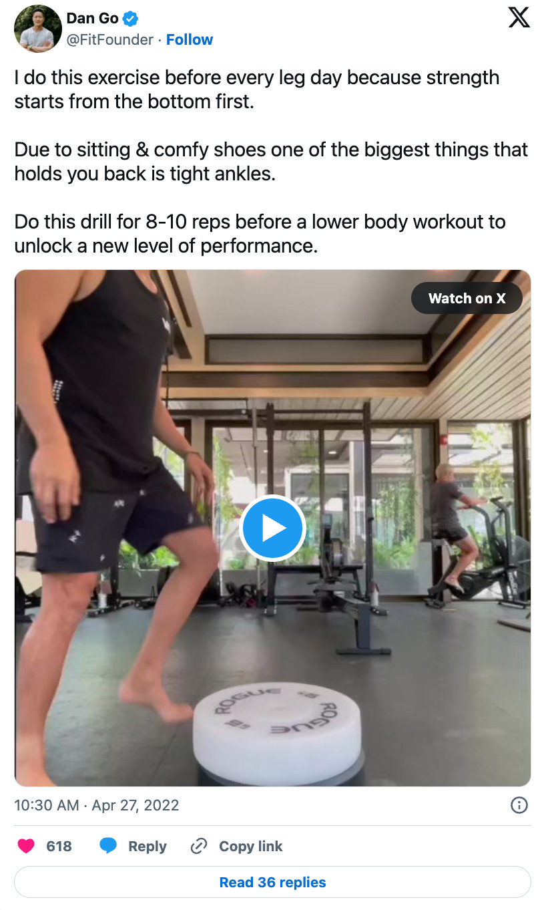Click the tweet body text
The height and width of the screenshot is (910, 542).
[271, 162]
